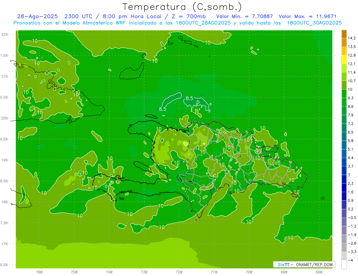Click the '19N' latitude axis label
358x276 pixels.
5,160
